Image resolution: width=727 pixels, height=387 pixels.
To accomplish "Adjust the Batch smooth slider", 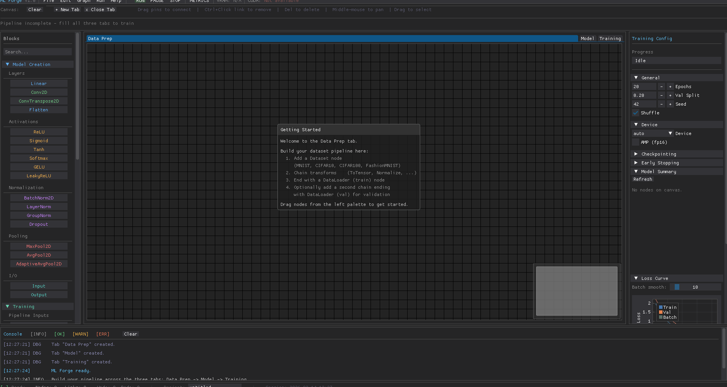I will (676, 287).
